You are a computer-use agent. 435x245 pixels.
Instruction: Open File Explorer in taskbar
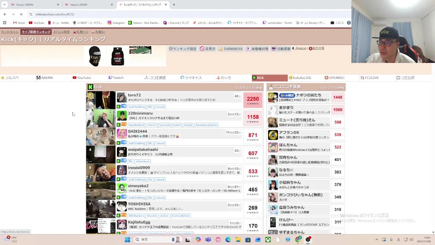(238, 240)
